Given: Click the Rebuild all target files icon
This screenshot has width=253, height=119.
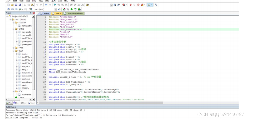Looking at the screenshot, I should 16,9.
